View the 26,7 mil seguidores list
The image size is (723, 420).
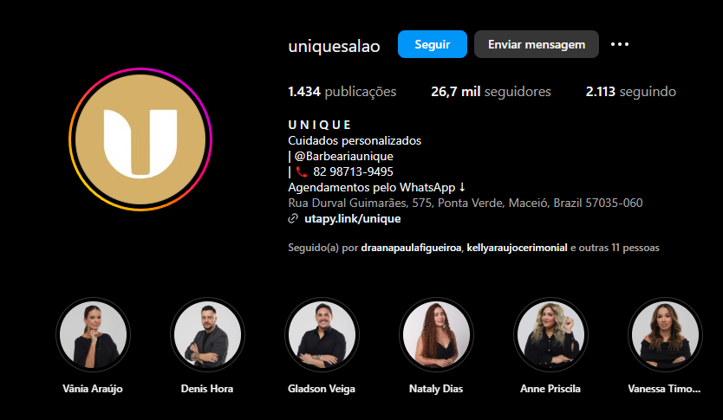coord(491,92)
